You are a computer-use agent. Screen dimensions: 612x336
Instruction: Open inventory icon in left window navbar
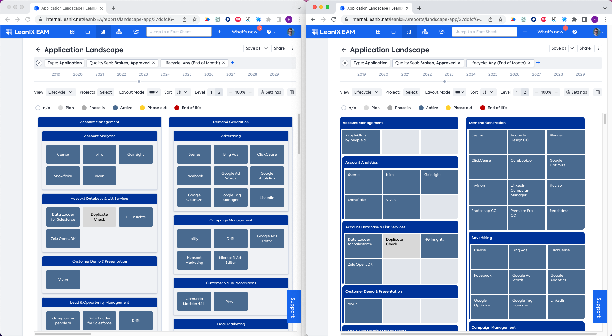[88, 32]
